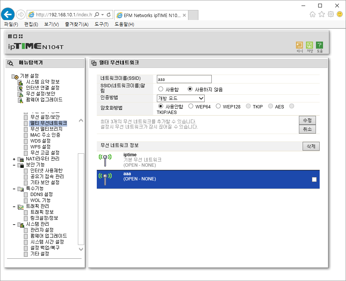Click the 수정 button
The height and width of the screenshot is (281, 346).
tap(307, 120)
